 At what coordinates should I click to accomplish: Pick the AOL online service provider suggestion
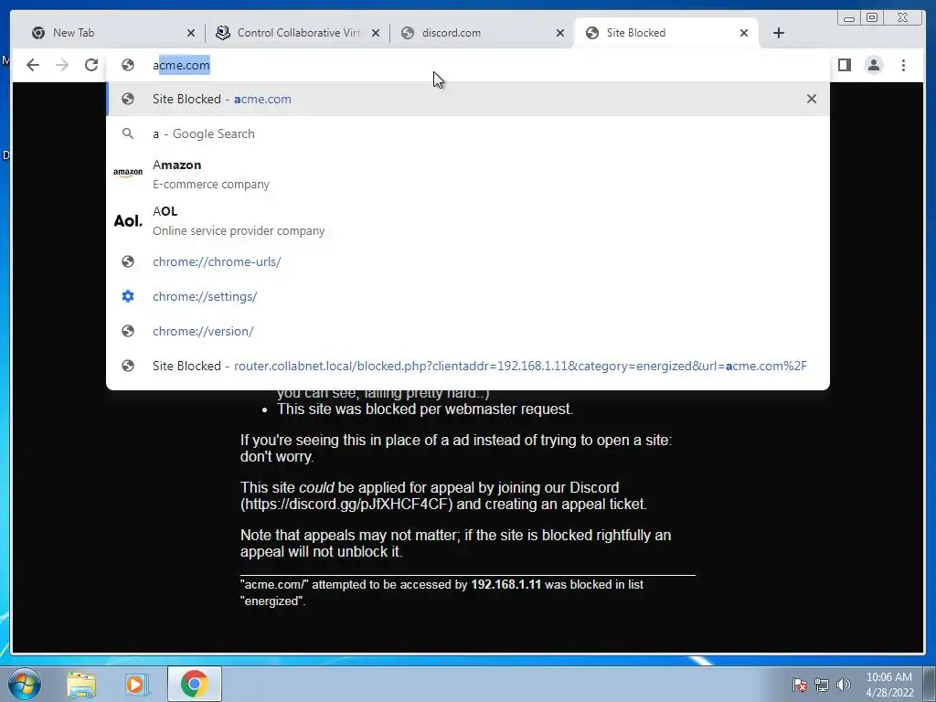(x=468, y=221)
